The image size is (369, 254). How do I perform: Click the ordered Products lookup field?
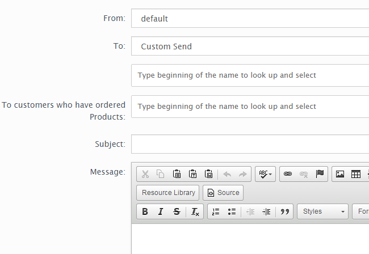click(250, 107)
